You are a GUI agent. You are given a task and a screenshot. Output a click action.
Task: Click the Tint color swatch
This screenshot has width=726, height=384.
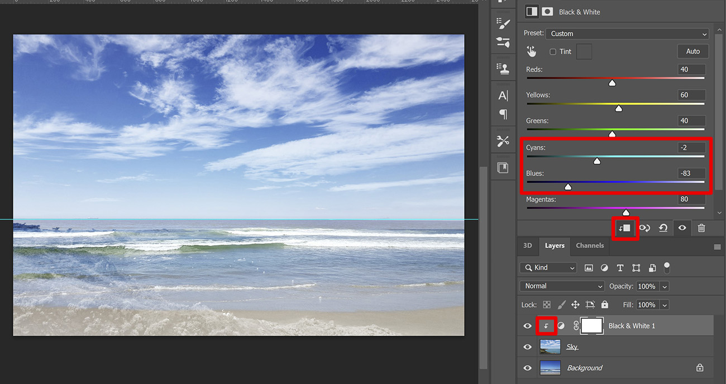(x=584, y=52)
